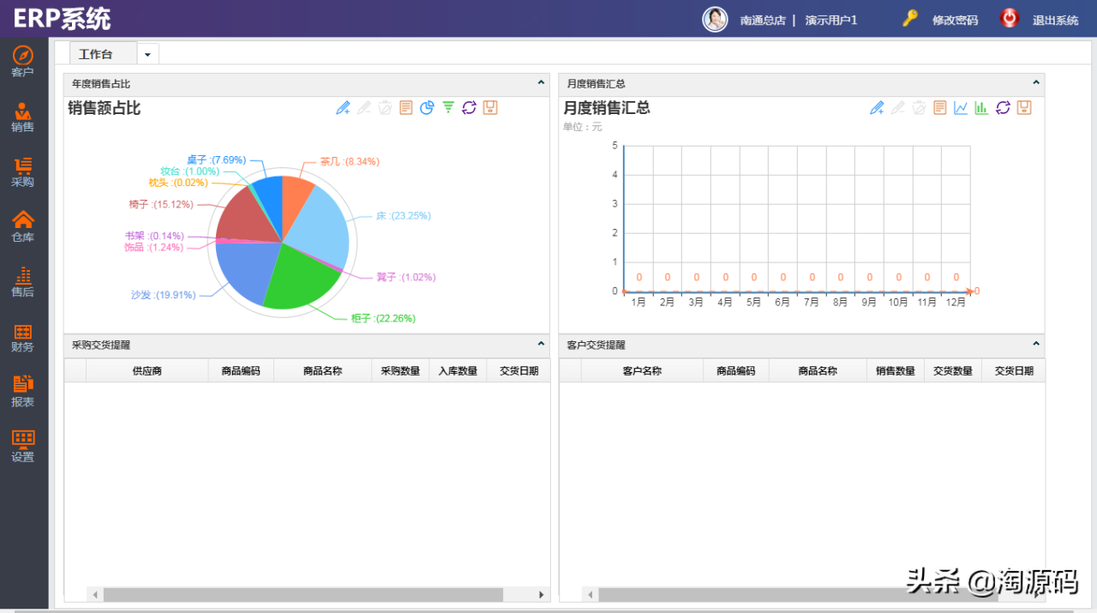Click 商品编码 header in 采购交货提醒 table
Image resolution: width=1097 pixels, height=613 pixels.
pyautogui.click(x=241, y=370)
